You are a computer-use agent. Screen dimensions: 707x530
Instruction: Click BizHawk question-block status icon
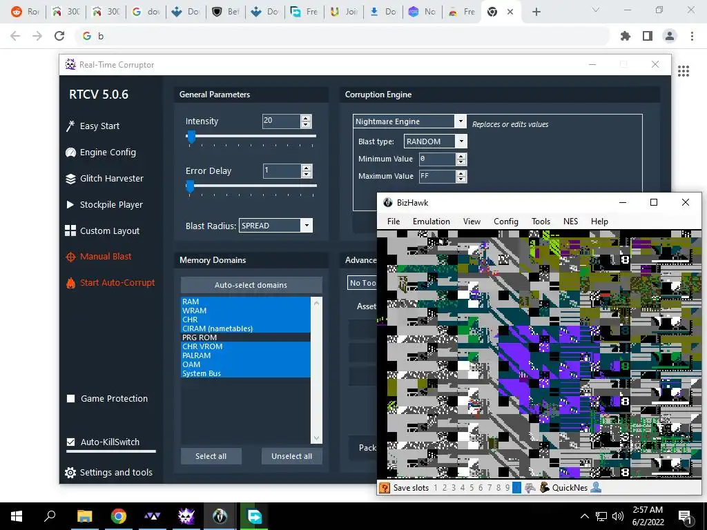click(384, 488)
